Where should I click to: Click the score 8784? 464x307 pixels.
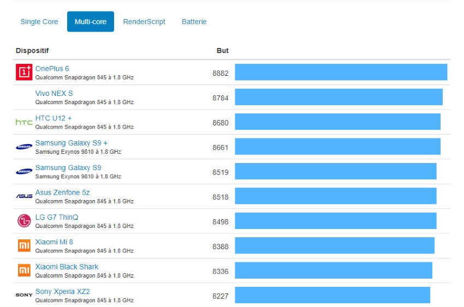click(221, 98)
